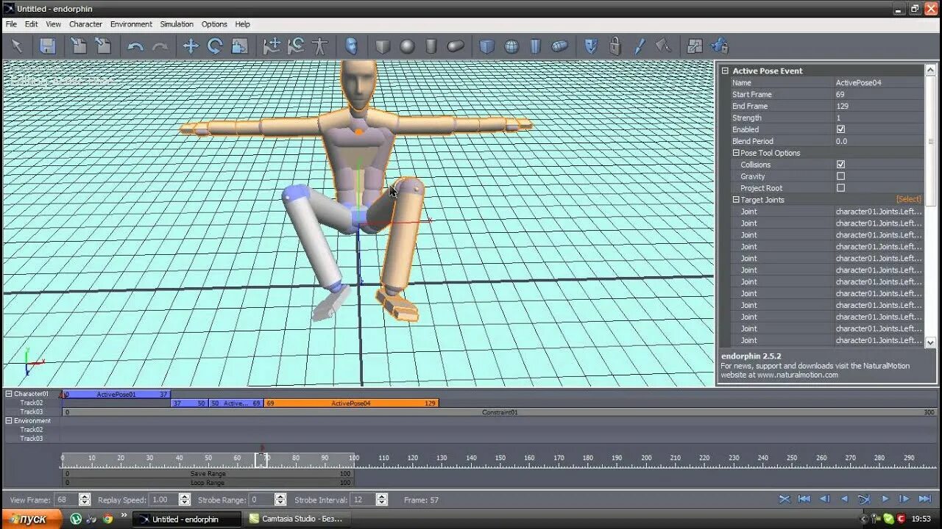Adjust the Replay Speed spinner arrows
The width and height of the screenshot is (942, 529).
click(x=184, y=500)
